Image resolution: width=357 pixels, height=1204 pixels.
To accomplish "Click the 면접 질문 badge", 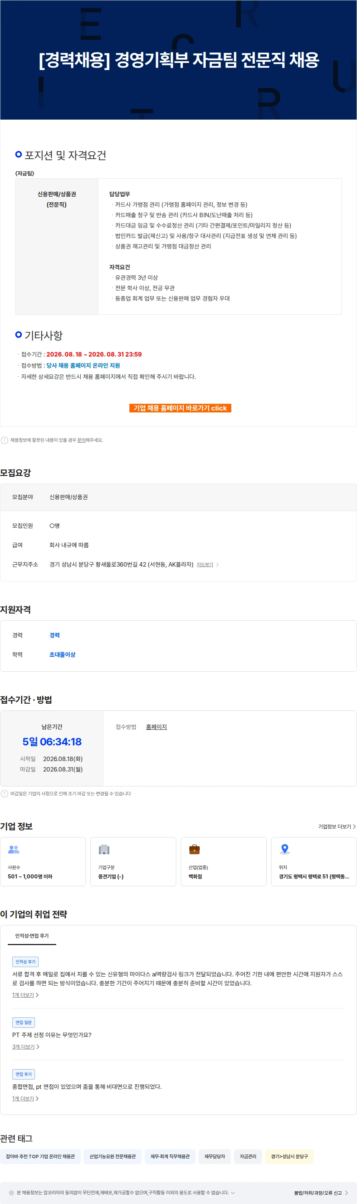I will click(x=23, y=1022).
